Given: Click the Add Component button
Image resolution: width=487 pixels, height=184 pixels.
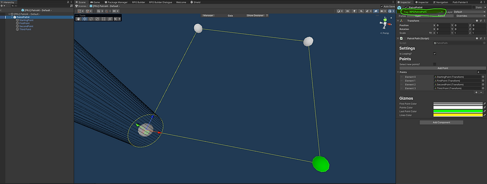Looking at the screenshot, I should (441, 122).
